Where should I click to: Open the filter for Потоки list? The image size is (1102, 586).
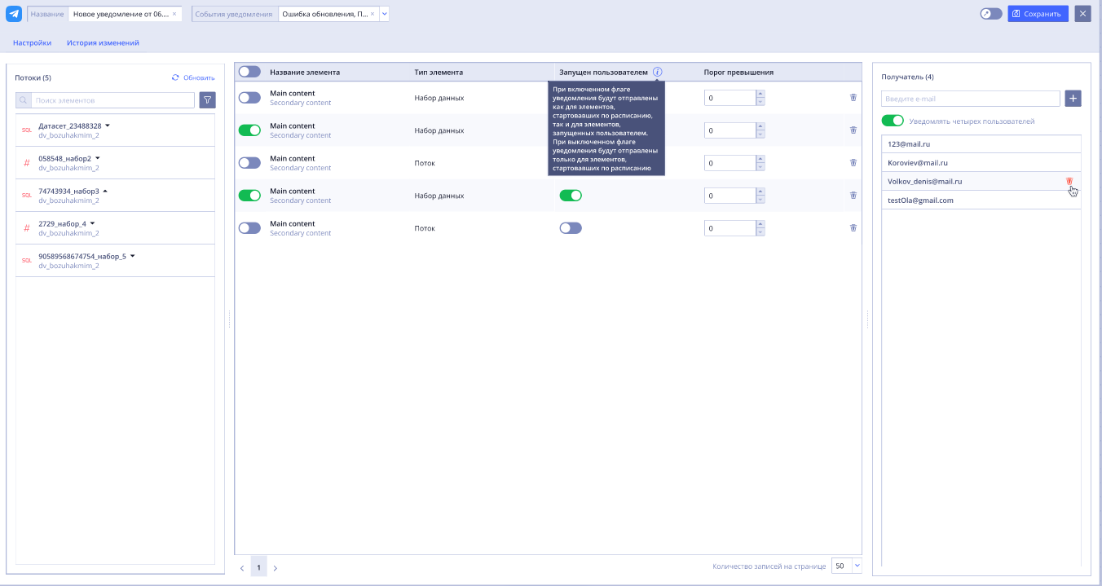[x=208, y=100]
